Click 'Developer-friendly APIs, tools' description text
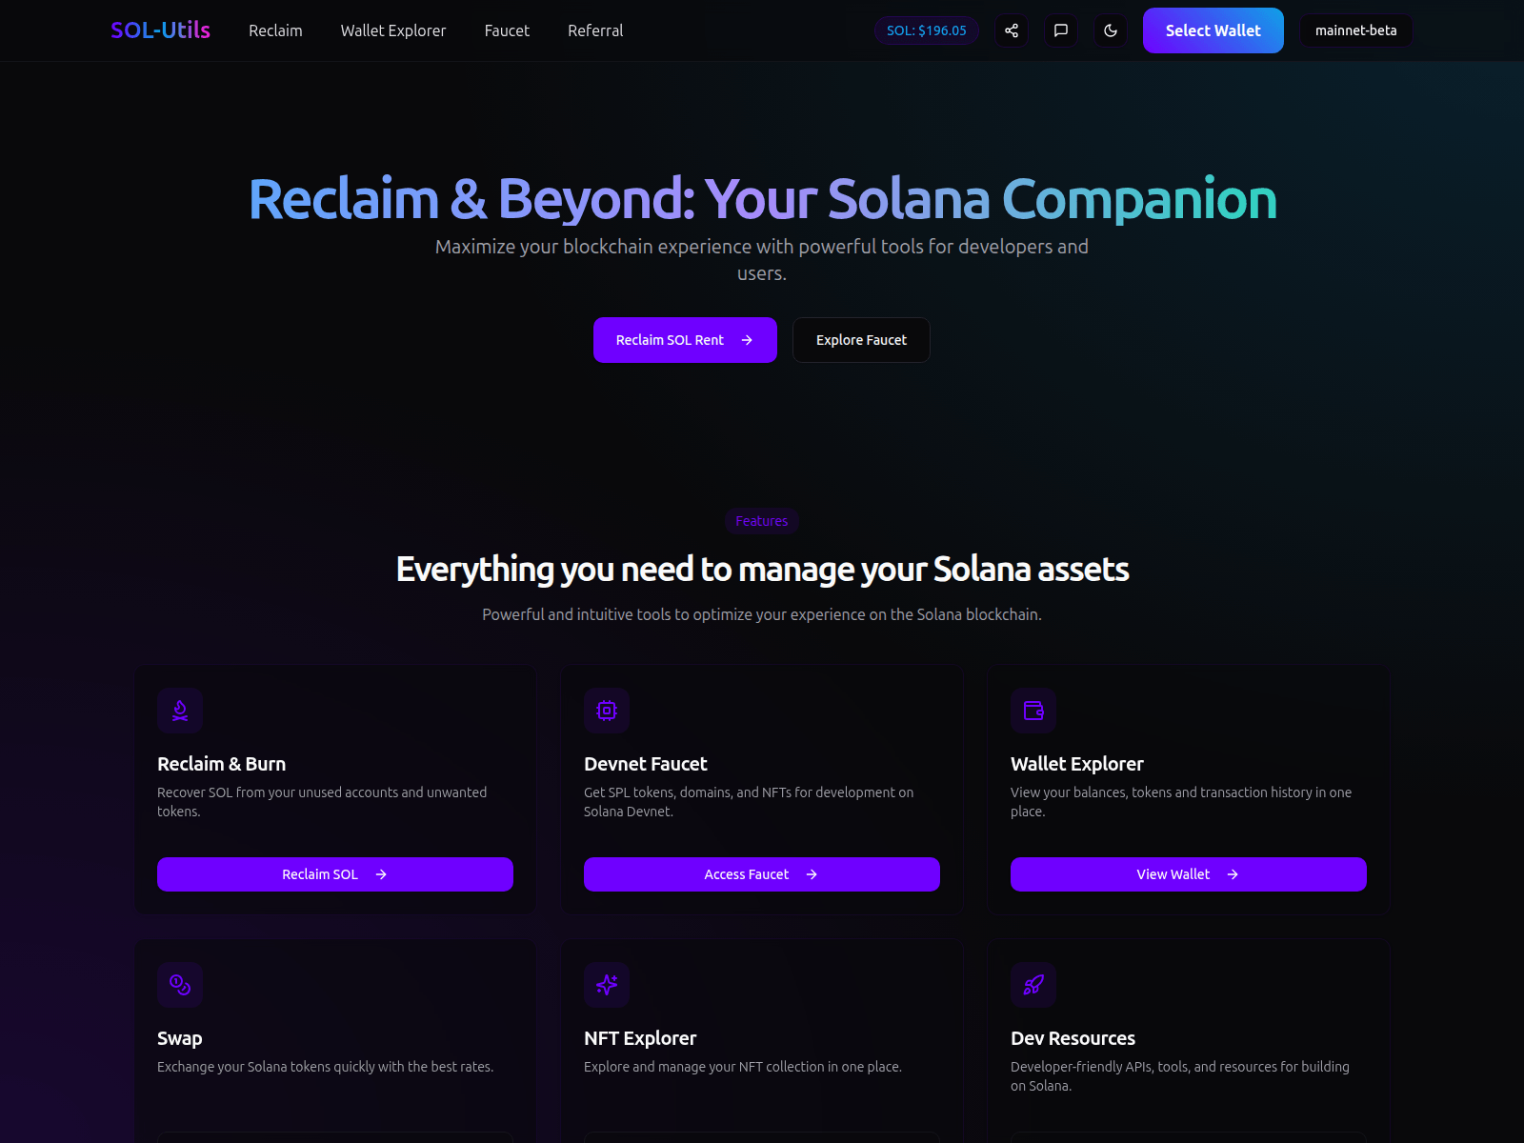 click(1180, 1076)
